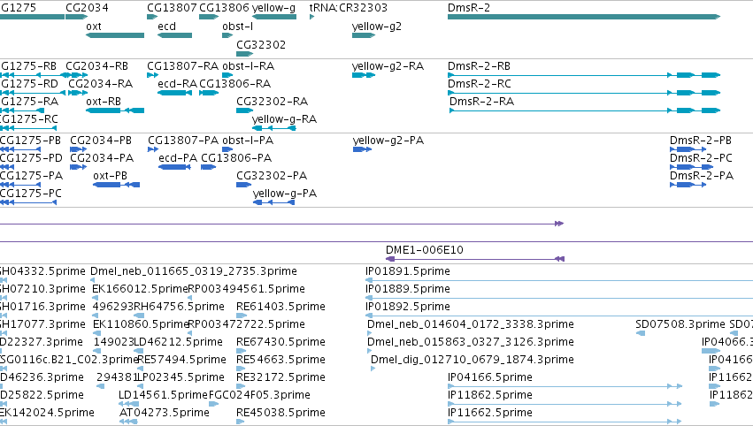The image size is (753, 426).
Task: Select the IP01889.5prime EST
Action: pyautogui.click(x=559, y=298)
